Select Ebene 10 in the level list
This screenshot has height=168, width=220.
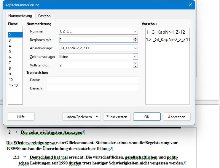15,80
